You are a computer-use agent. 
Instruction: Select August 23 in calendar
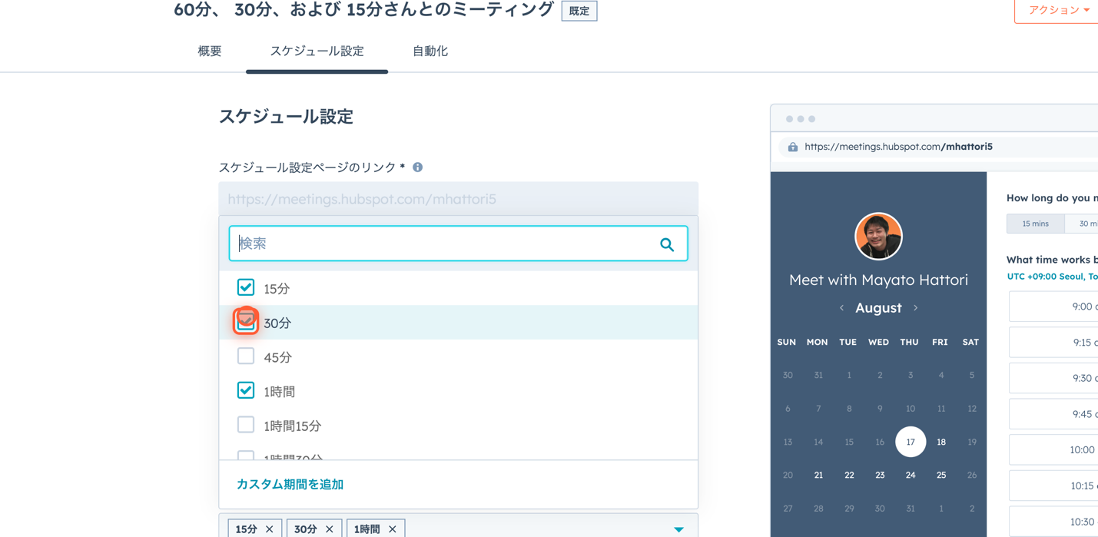pyautogui.click(x=880, y=476)
